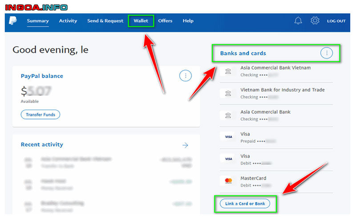Open Banks and cards three-dot menu
This screenshot has width=356, height=221.
pyautogui.click(x=327, y=53)
